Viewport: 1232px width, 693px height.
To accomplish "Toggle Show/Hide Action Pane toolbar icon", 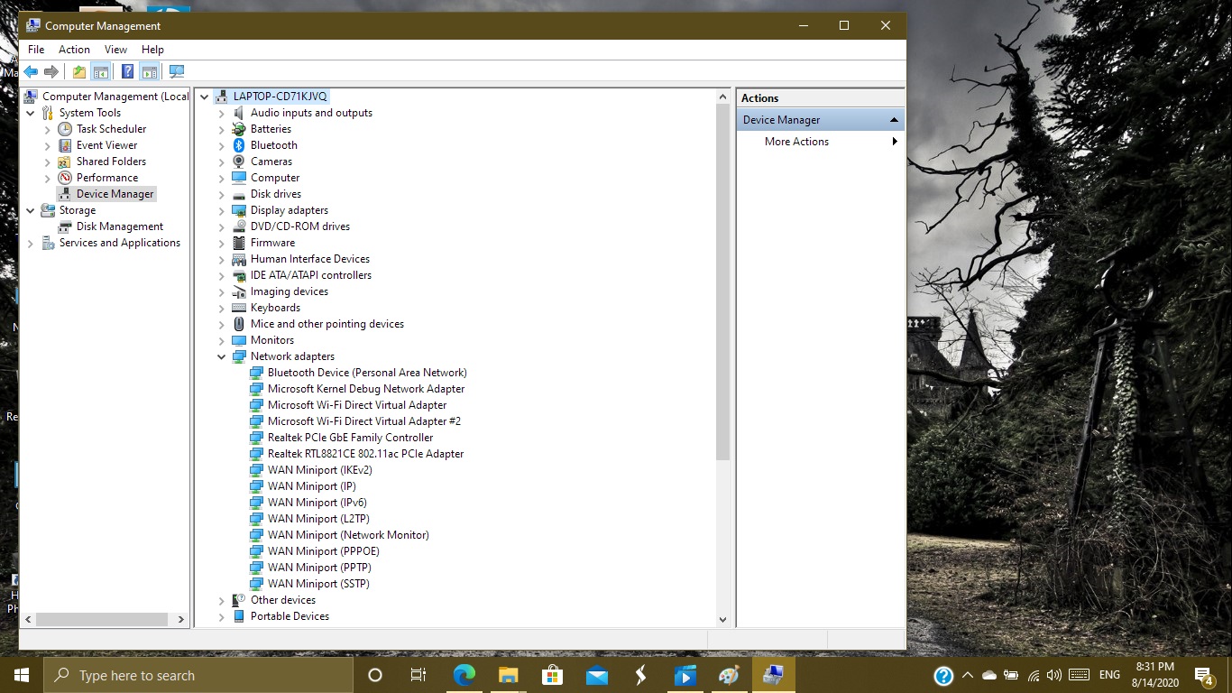I will coord(150,71).
